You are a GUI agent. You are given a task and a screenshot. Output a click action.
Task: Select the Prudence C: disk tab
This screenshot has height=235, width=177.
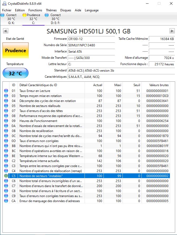click(x=33, y=19)
